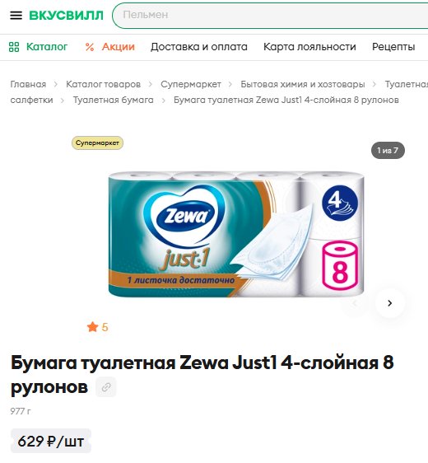This screenshot has width=428, height=463.
Task: Go to Доставка и оплата page
Action: pos(199,47)
